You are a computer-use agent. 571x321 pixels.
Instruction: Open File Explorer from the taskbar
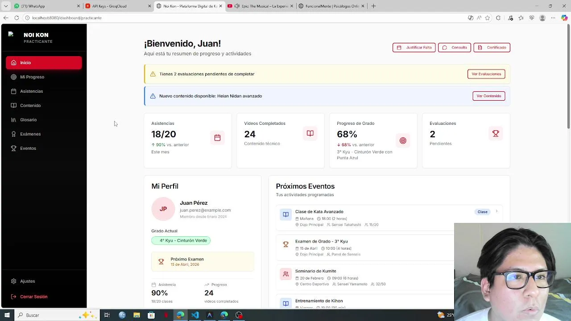click(x=137, y=315)
